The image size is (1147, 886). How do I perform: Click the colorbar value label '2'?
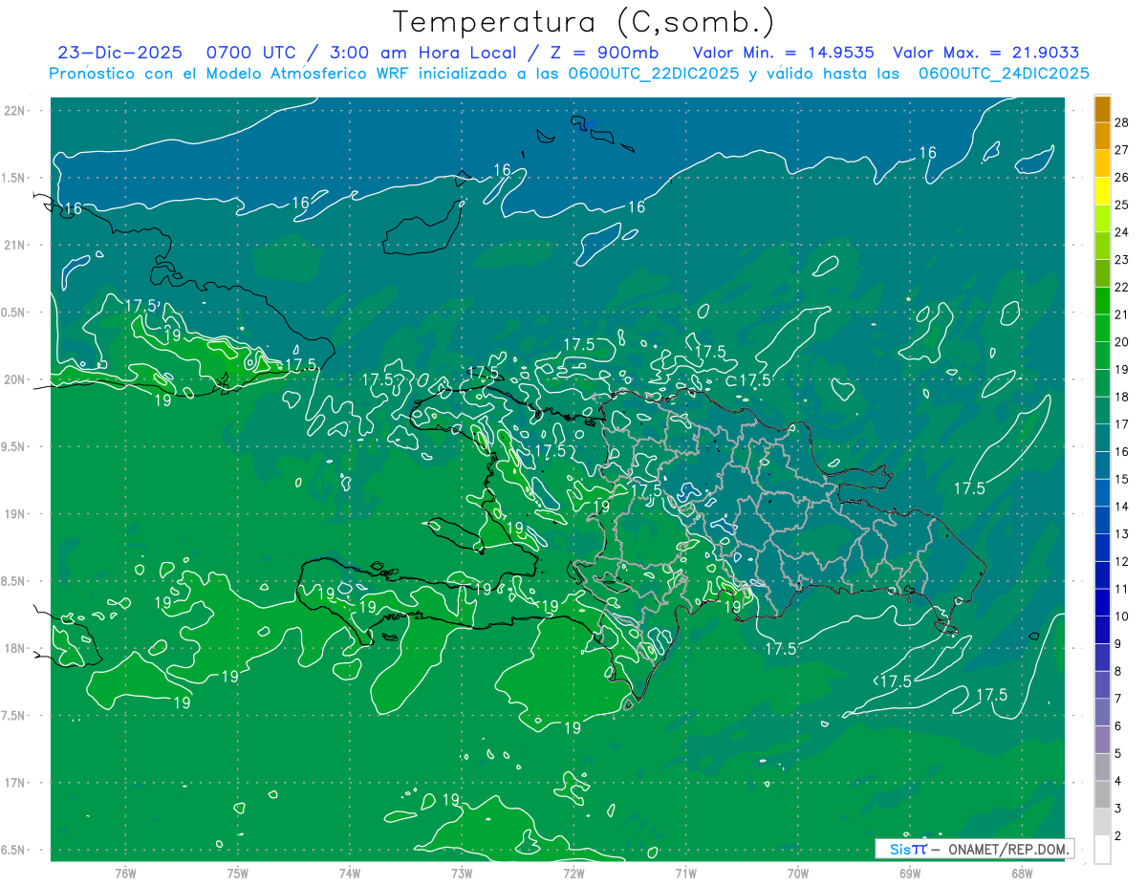click(1119, 836)
